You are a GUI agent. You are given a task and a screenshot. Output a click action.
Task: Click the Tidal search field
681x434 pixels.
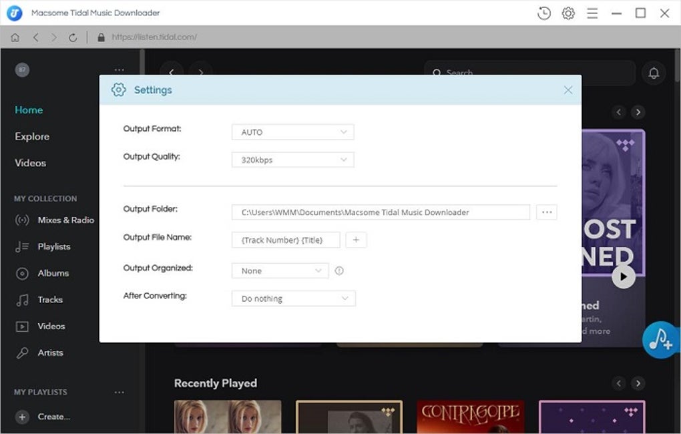click(530, 72)
